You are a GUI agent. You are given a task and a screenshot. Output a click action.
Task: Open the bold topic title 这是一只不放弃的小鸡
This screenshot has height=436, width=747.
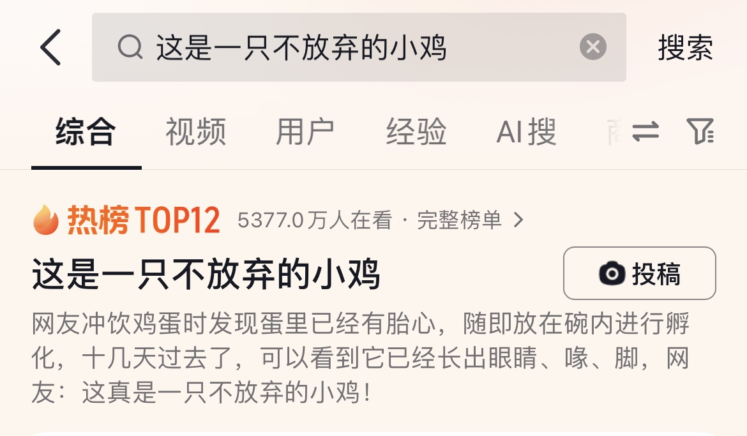coord(206,273)
